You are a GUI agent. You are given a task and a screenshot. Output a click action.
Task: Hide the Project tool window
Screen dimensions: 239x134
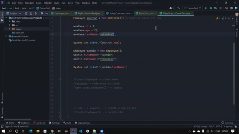click(x=47, y=13)
